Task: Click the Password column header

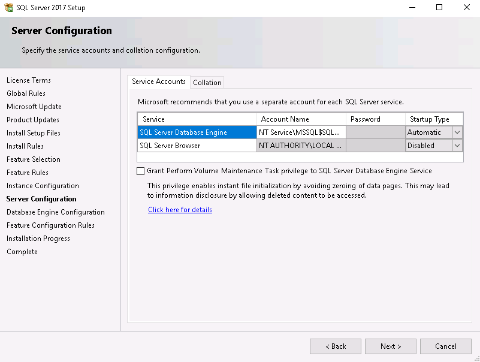Action: [376, 119]
